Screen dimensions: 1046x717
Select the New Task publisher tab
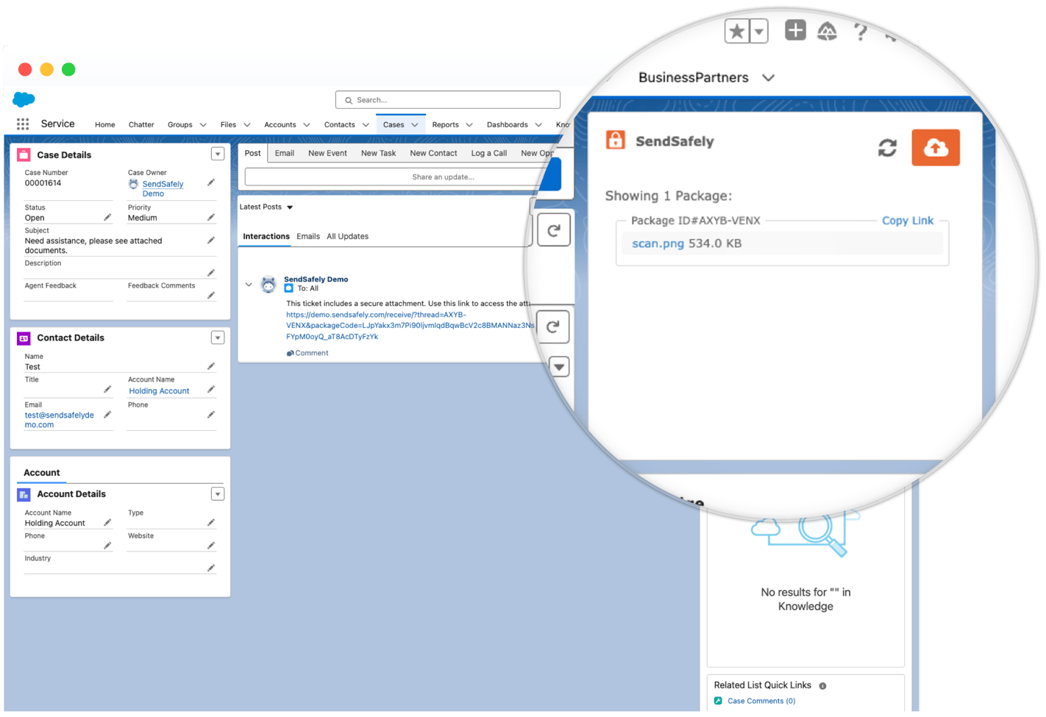[x=378, y=152]
